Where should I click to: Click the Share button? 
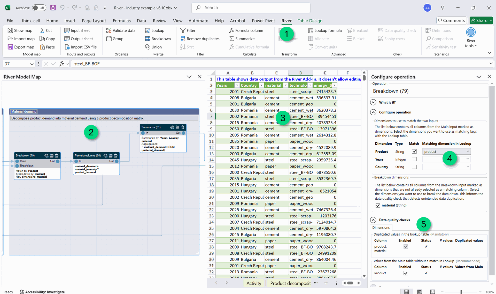point(481,20)
